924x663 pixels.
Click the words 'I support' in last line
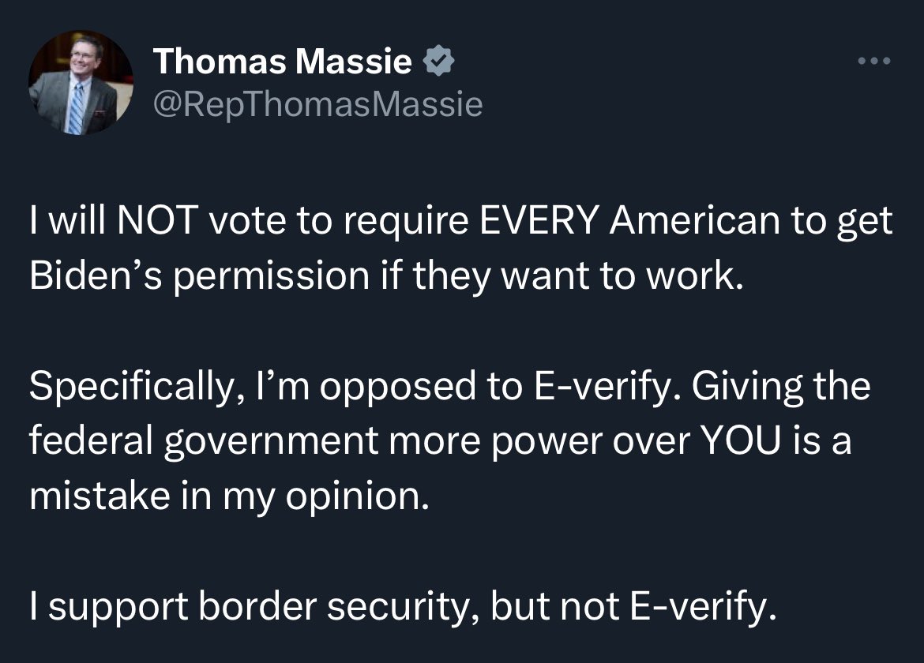click(109, 606)
